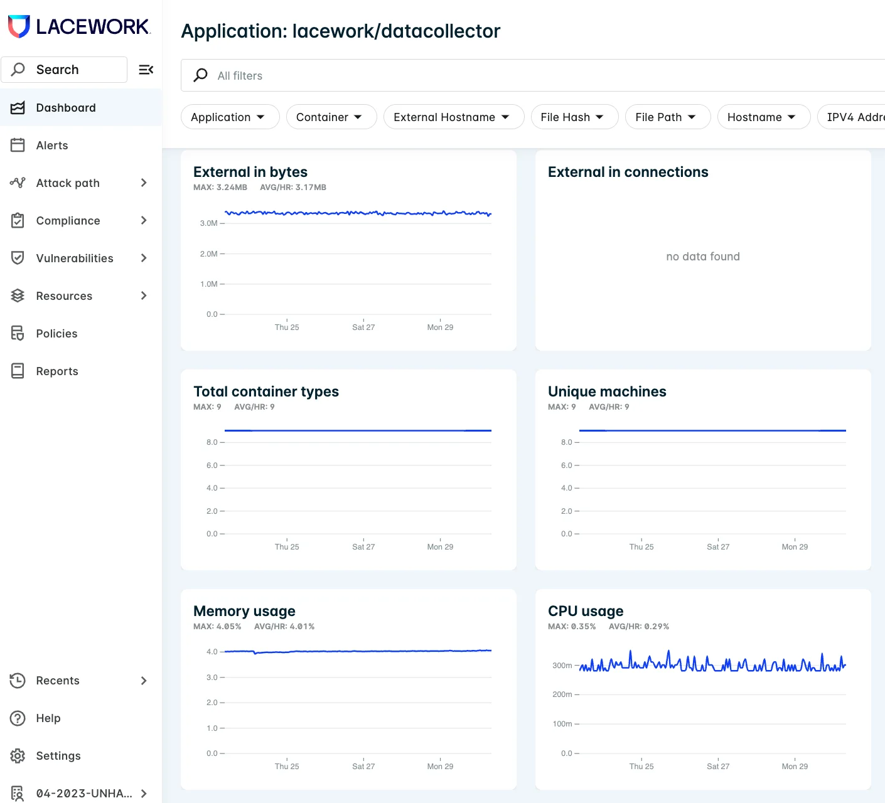Click the sidebar search magnifier icon
This screenshot has height=803, width=885.
click(x=18, y=69)
